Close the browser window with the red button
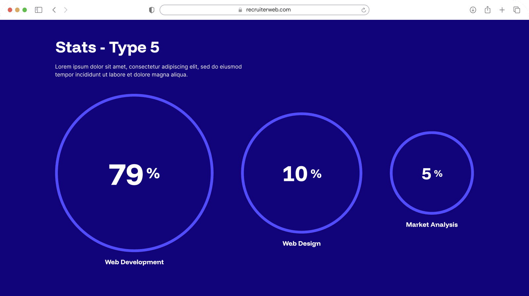The height and width of the screenshot is (296, 529). [x=10, y=10]
